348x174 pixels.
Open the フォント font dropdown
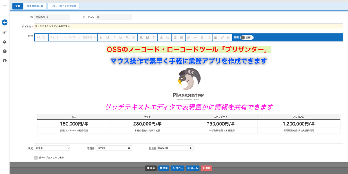58,38
